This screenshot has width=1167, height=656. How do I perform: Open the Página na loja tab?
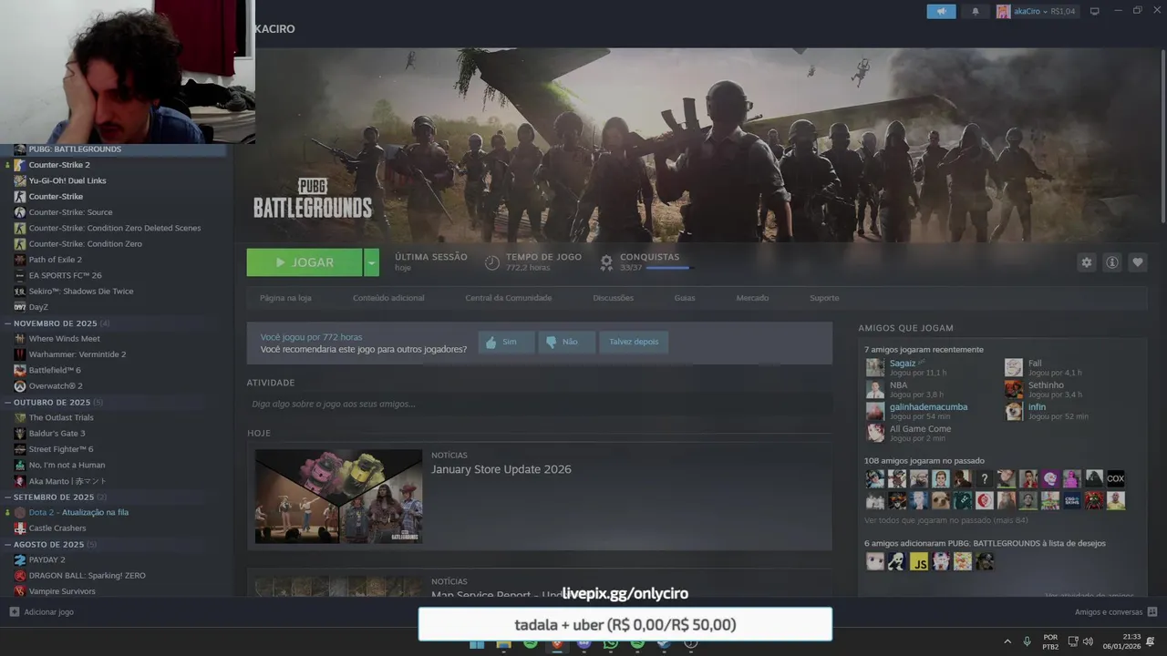[285, 298]
